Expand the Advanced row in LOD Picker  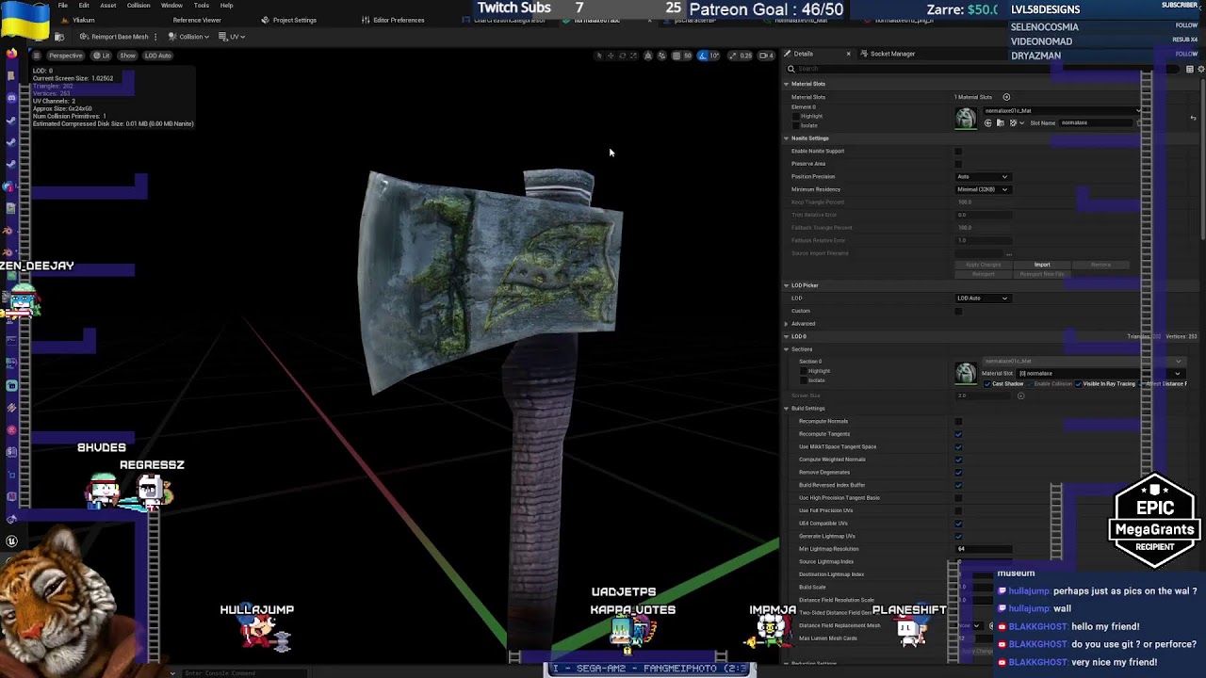787,324
